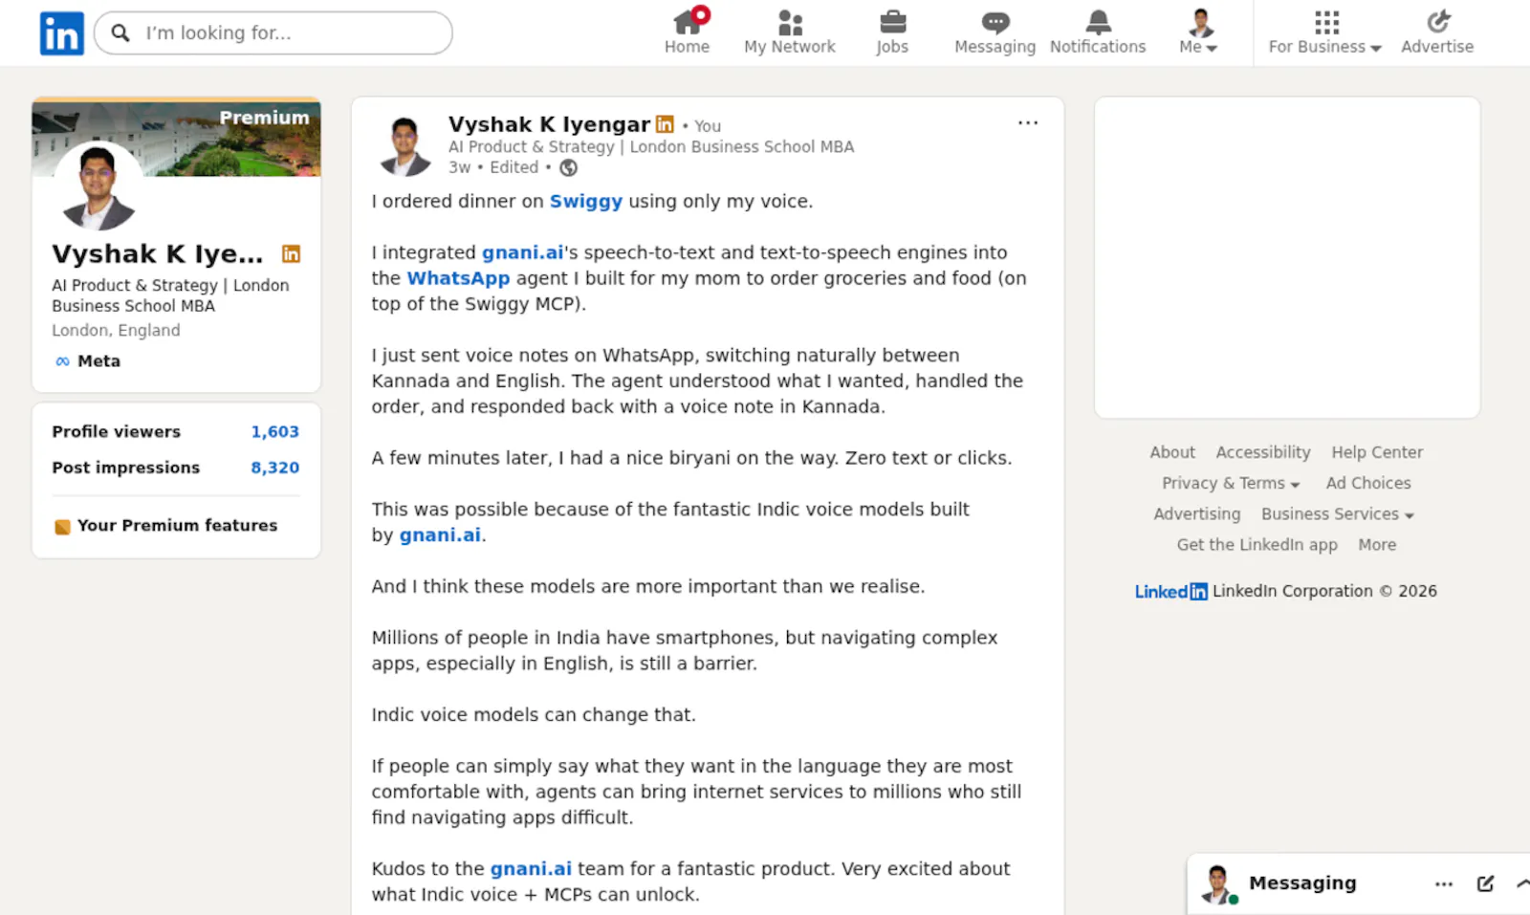Open the My Network page
Screen dimensions: 1530x915
pos(790,32)
